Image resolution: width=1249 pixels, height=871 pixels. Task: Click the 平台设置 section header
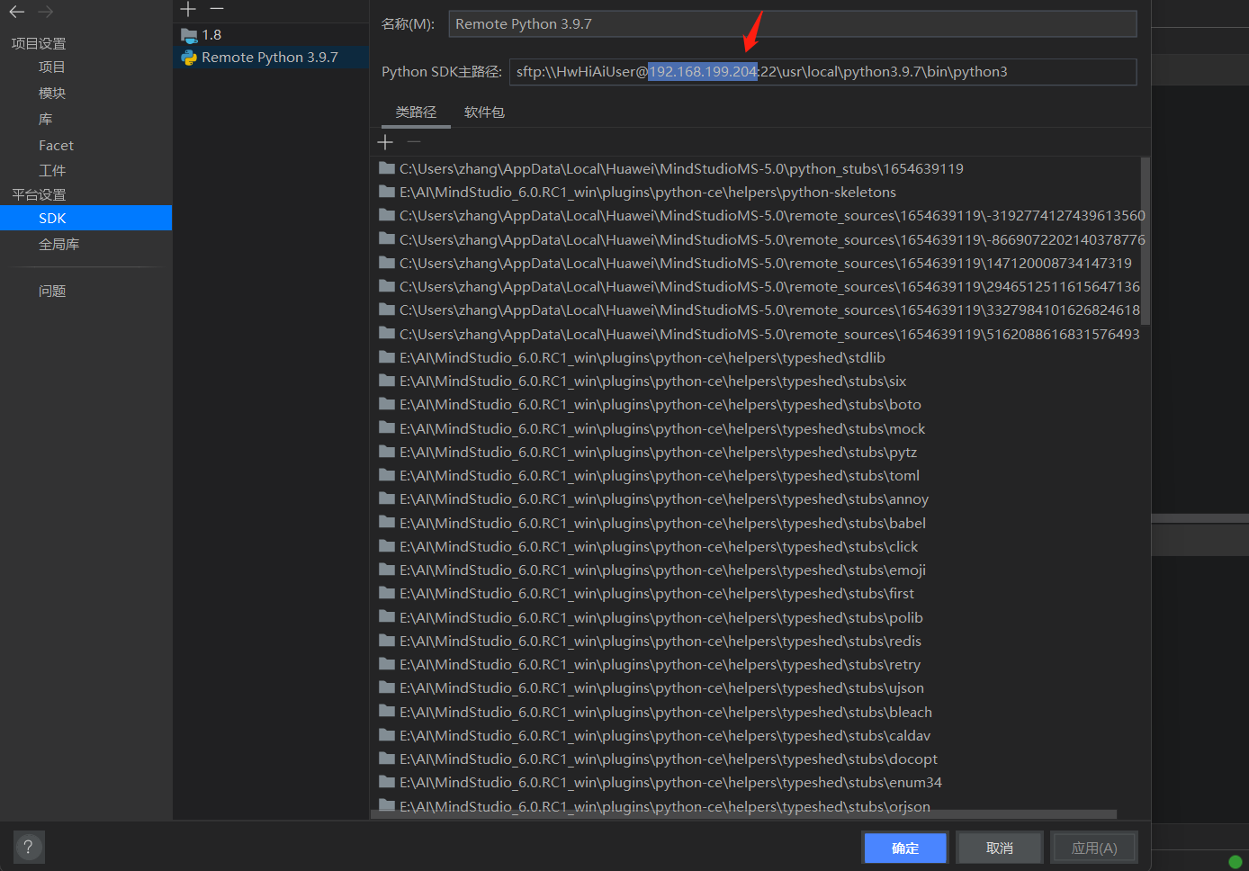39,194
